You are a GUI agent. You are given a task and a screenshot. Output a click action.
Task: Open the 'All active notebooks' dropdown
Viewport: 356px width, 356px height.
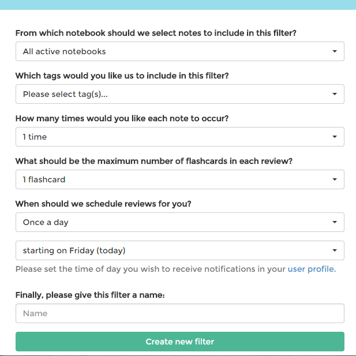(x=180, y=51)
